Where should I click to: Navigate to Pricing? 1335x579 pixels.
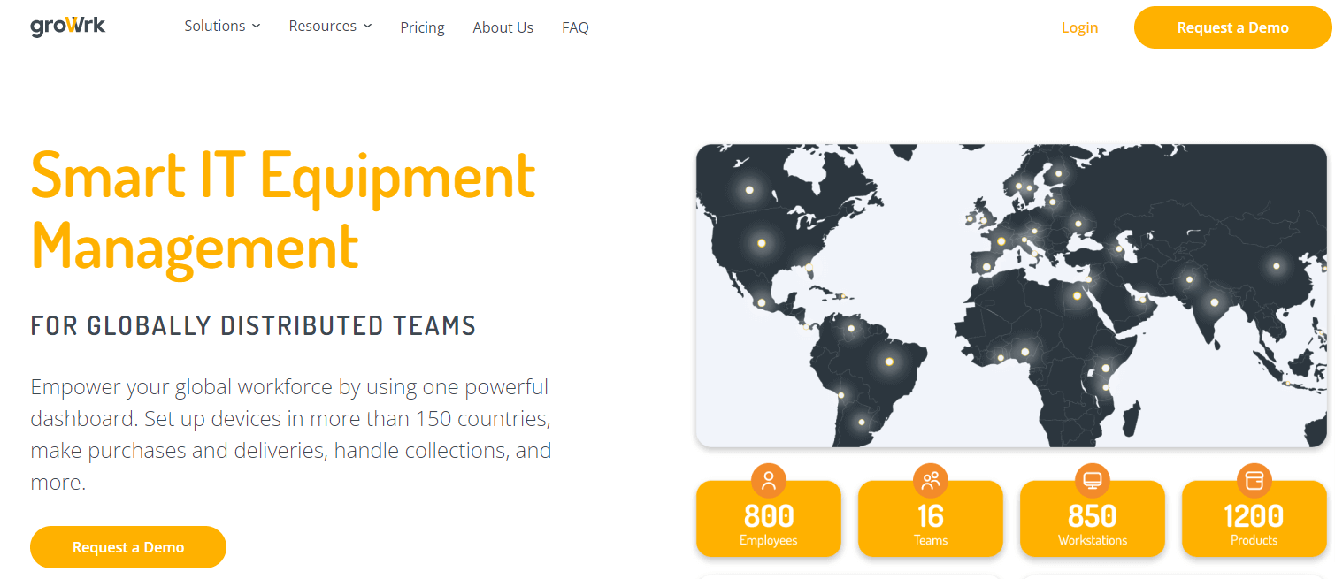click(422, 27)
